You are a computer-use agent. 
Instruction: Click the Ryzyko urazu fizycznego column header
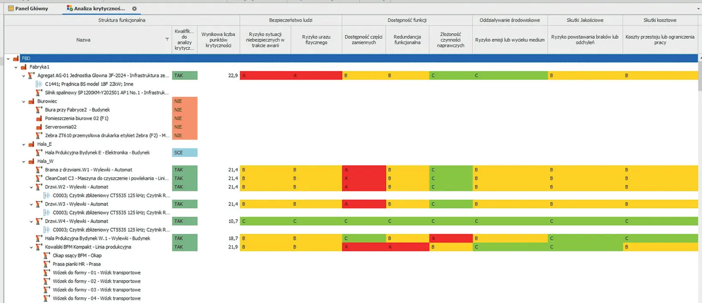pos(316,40)
